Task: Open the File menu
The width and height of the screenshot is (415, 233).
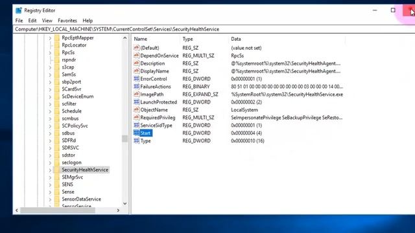Action: [19, 21]
